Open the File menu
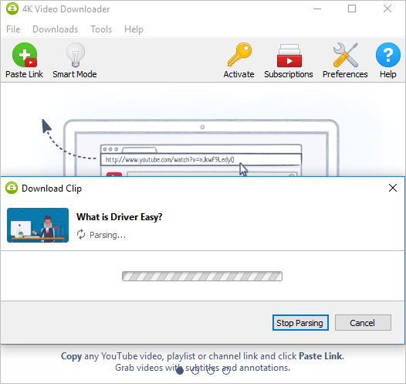 click(13, 29)
